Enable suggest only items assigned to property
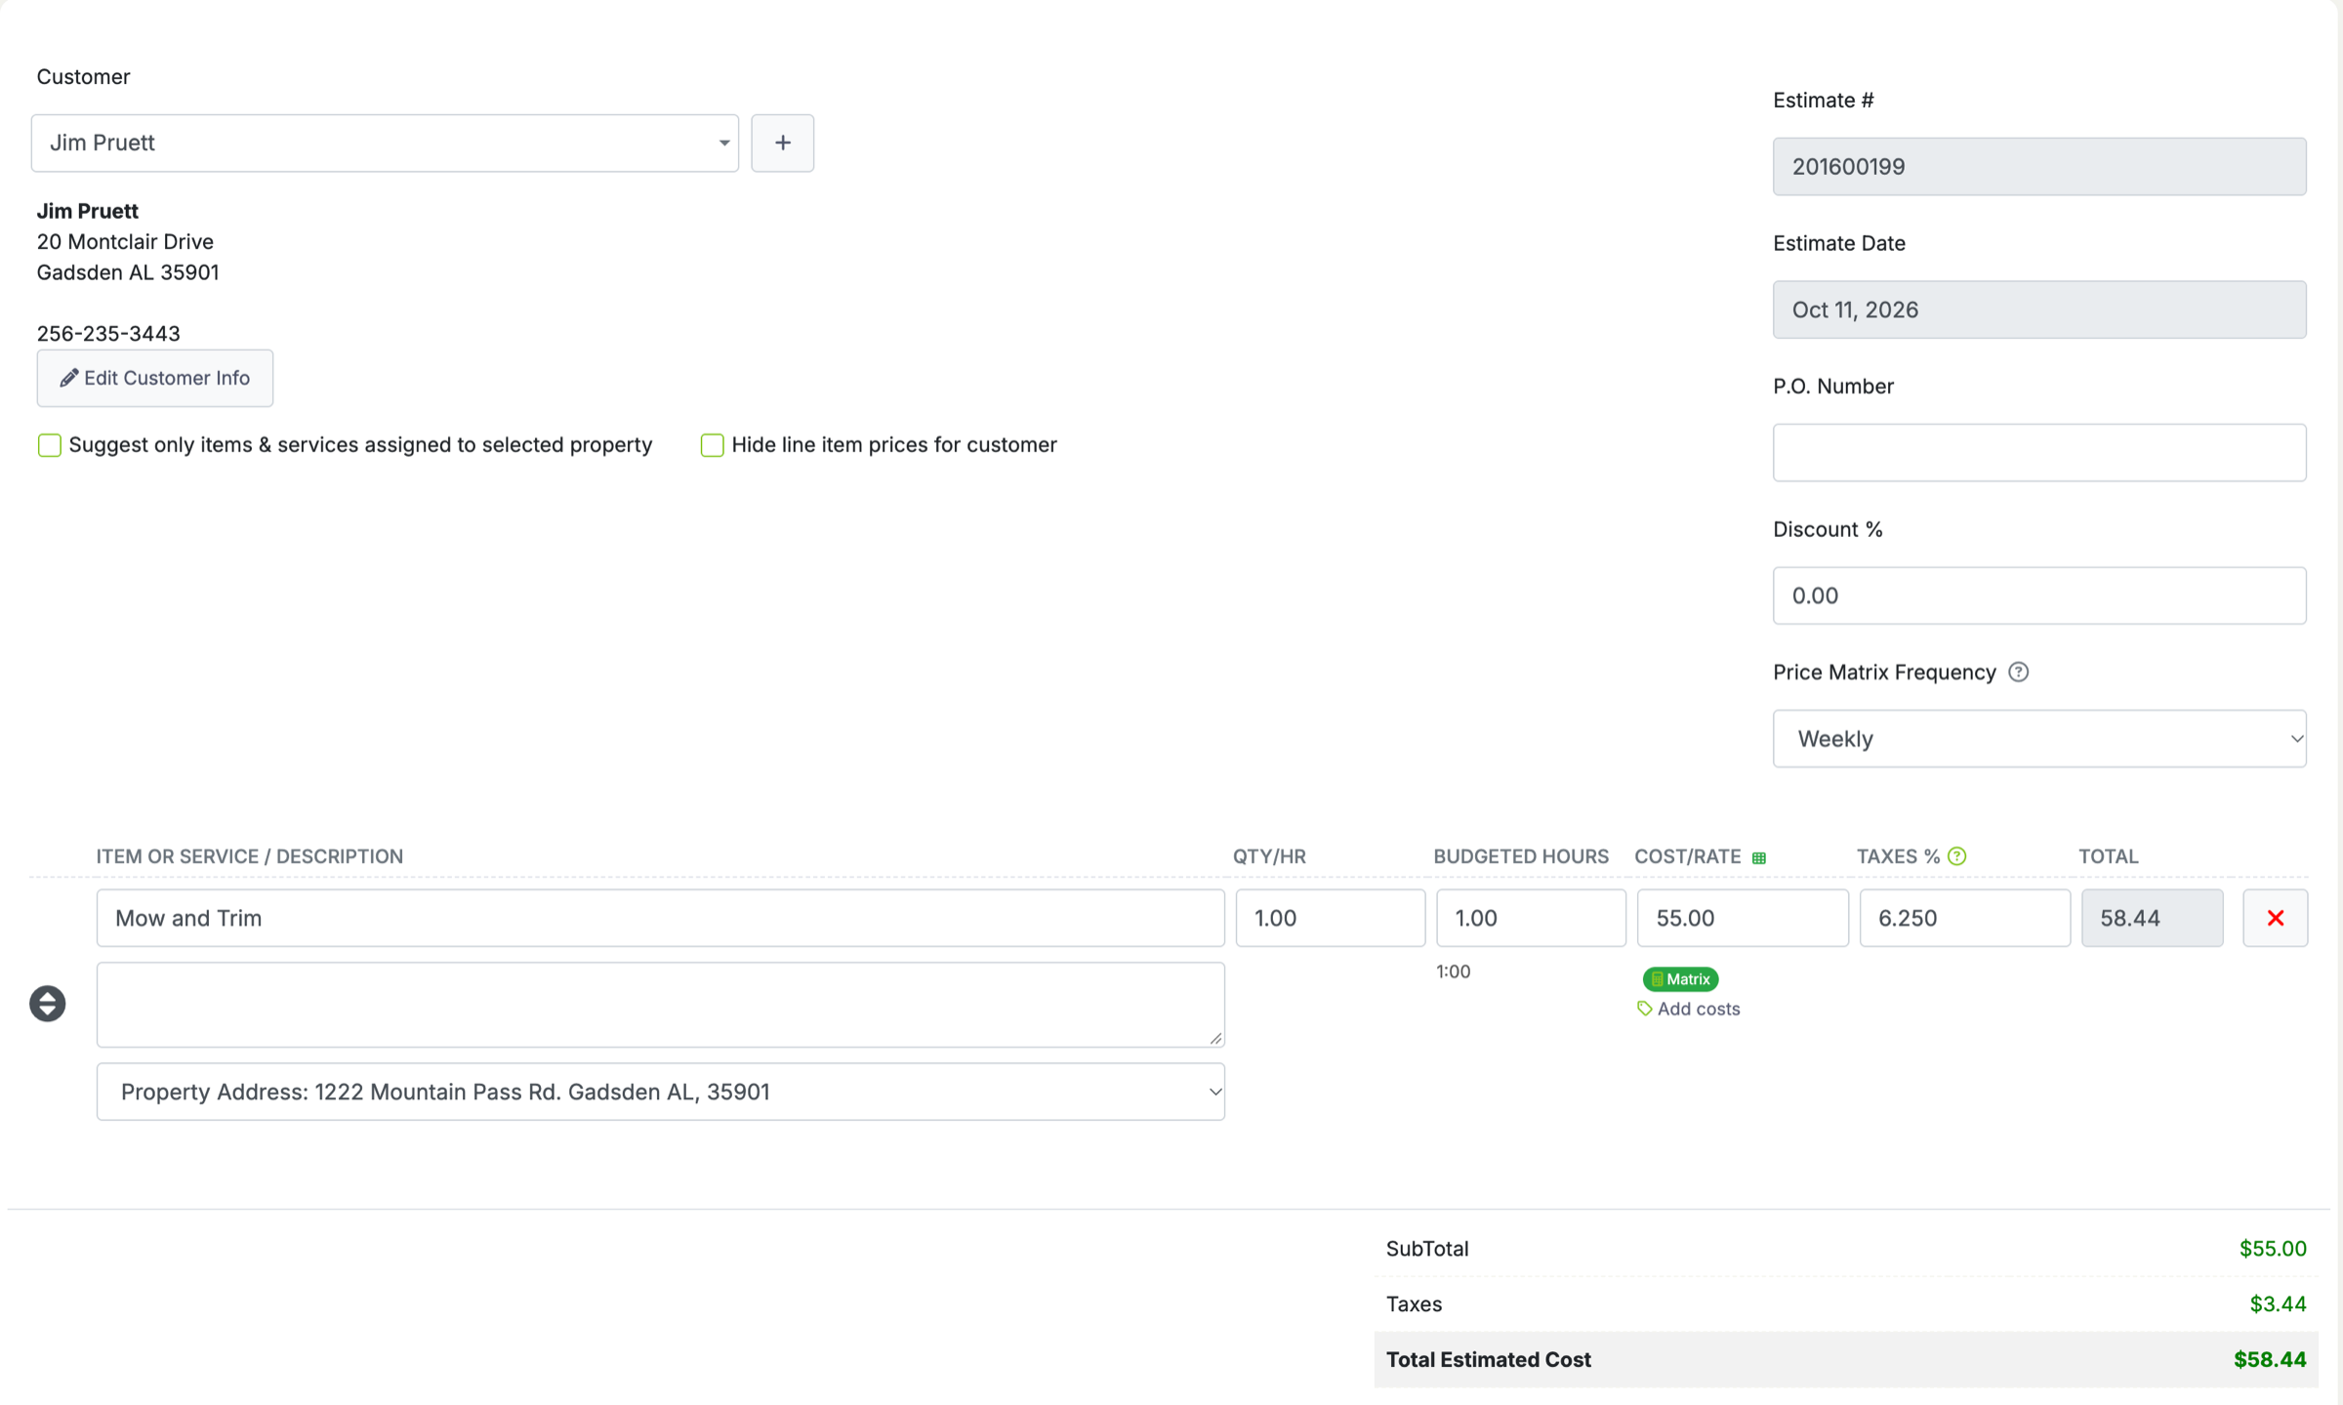 pyautogui.click(x=50, y=445)
